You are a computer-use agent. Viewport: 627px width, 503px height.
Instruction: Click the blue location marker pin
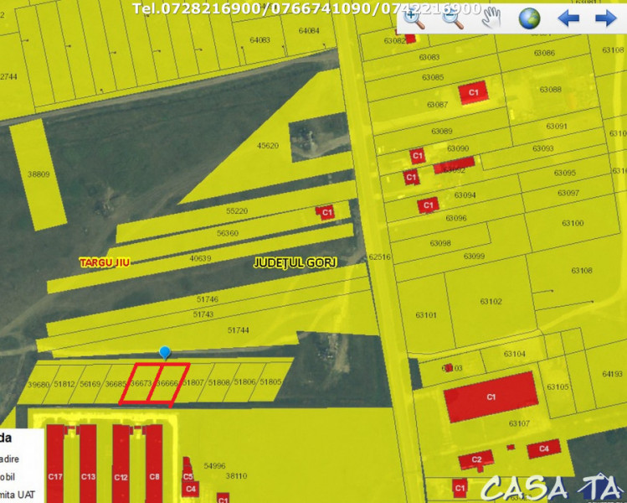pyautogui.click(x=165, y=353)
